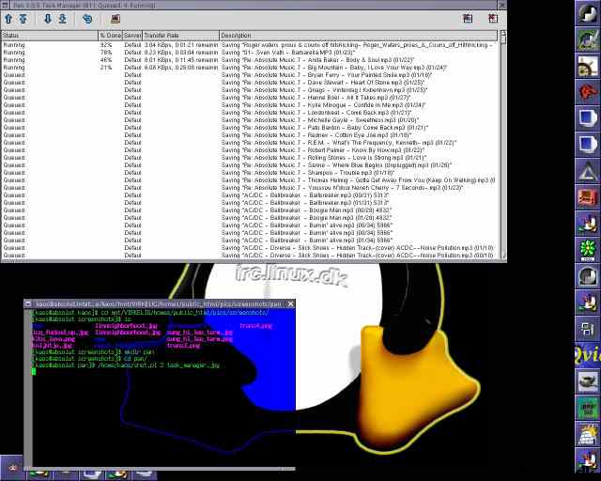Sort tasks by Server column header

[132, 36]
